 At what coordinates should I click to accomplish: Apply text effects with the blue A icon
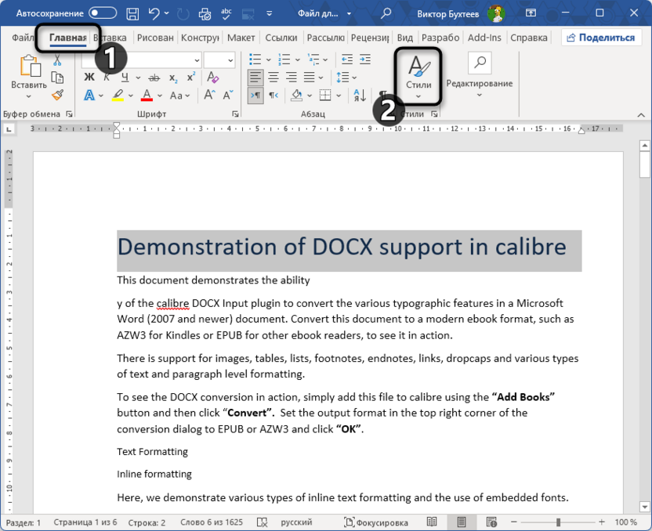click(89, 96)
